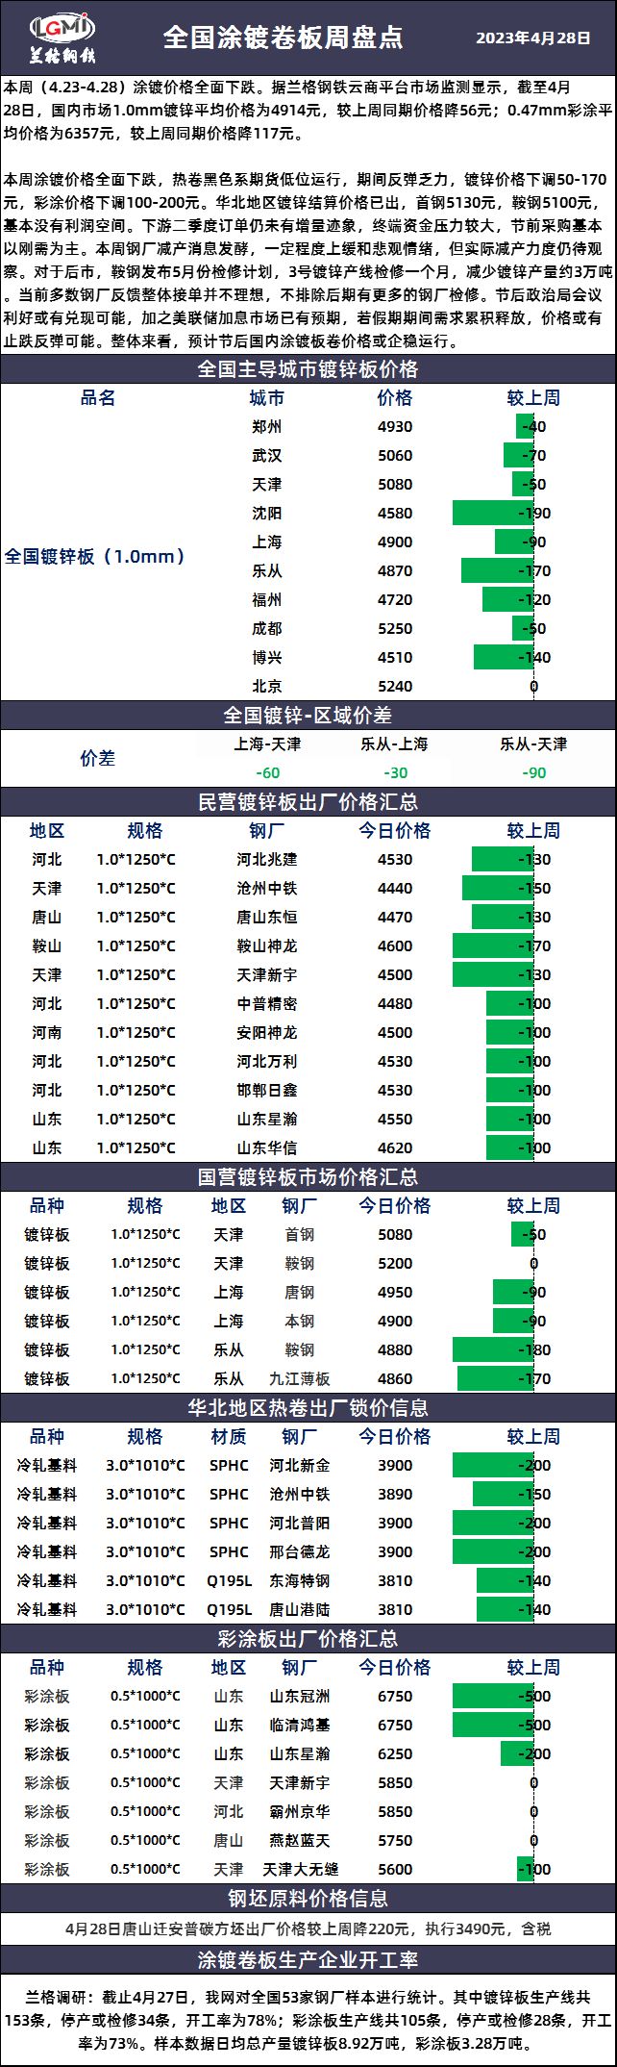The height and width of the screenshot is (2067, 617).
Task: Select 北京 price 5240
Action: [x=395, y=687]
